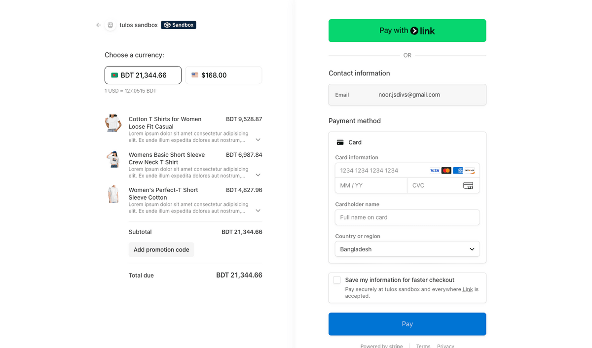Click the Pay with Link button
The width and height of the screenshot is (592, 348).
point(407,31)
